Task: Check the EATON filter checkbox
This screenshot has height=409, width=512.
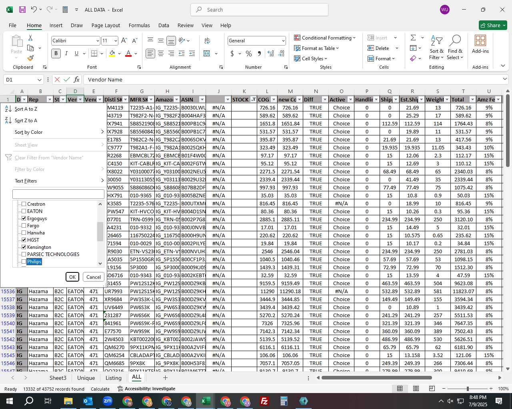Action: pyautogui.click(x=24, y=211)
